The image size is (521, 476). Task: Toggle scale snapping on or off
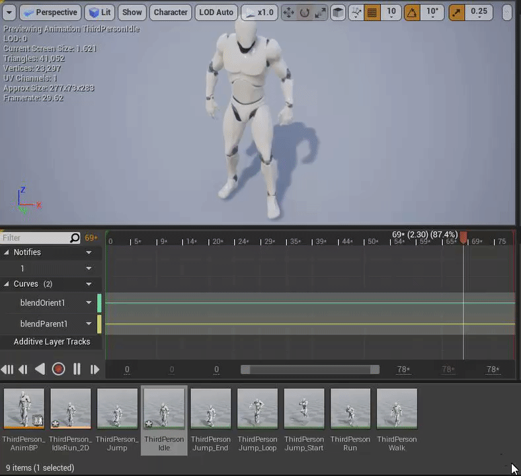click(x=457, y=13)
